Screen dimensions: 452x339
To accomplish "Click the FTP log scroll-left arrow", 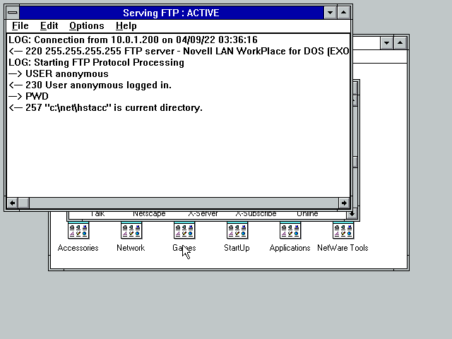I will click(x=13, y=203).
